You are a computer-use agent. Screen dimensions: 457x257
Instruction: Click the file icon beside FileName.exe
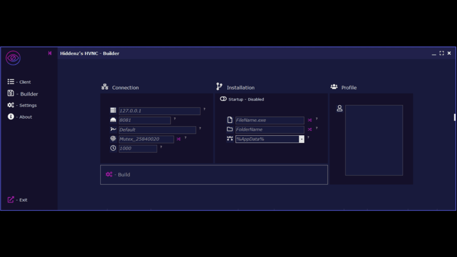(230, 120)
